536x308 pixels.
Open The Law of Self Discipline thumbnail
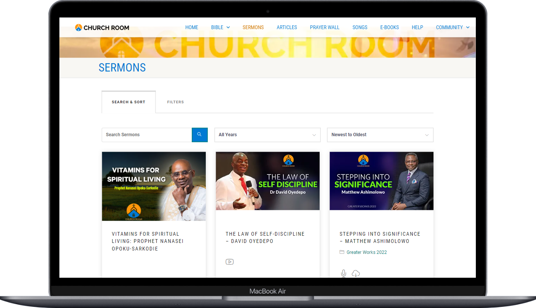(x=268, y=181)
